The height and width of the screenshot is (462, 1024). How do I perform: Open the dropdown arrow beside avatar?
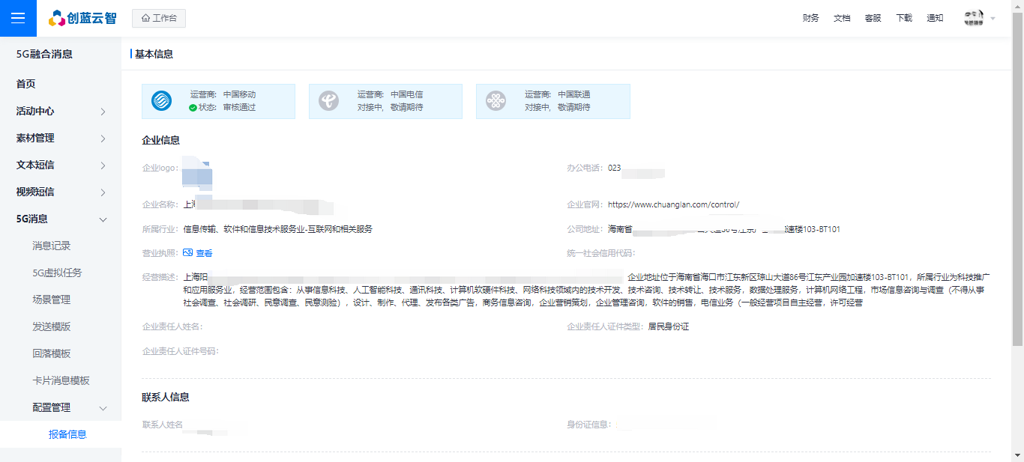[993, 18]
